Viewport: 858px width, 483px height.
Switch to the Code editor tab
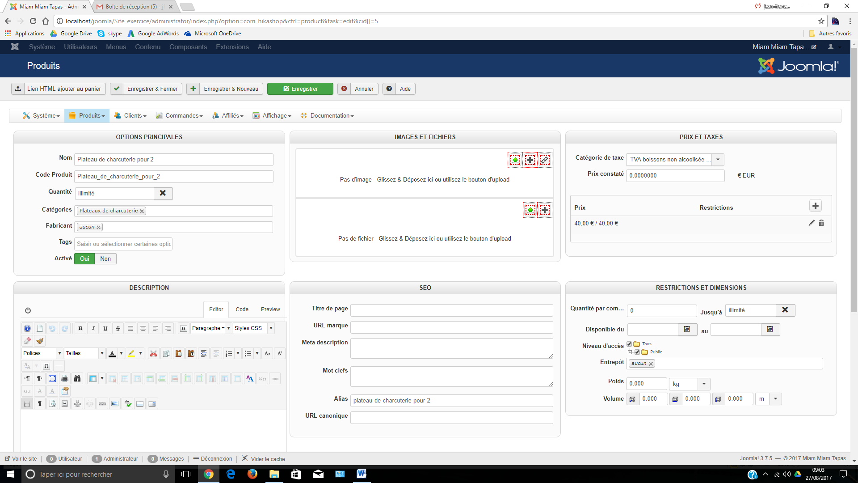click(242, 309)
